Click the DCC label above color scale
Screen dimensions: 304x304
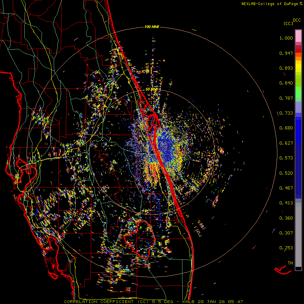point(297,20)
